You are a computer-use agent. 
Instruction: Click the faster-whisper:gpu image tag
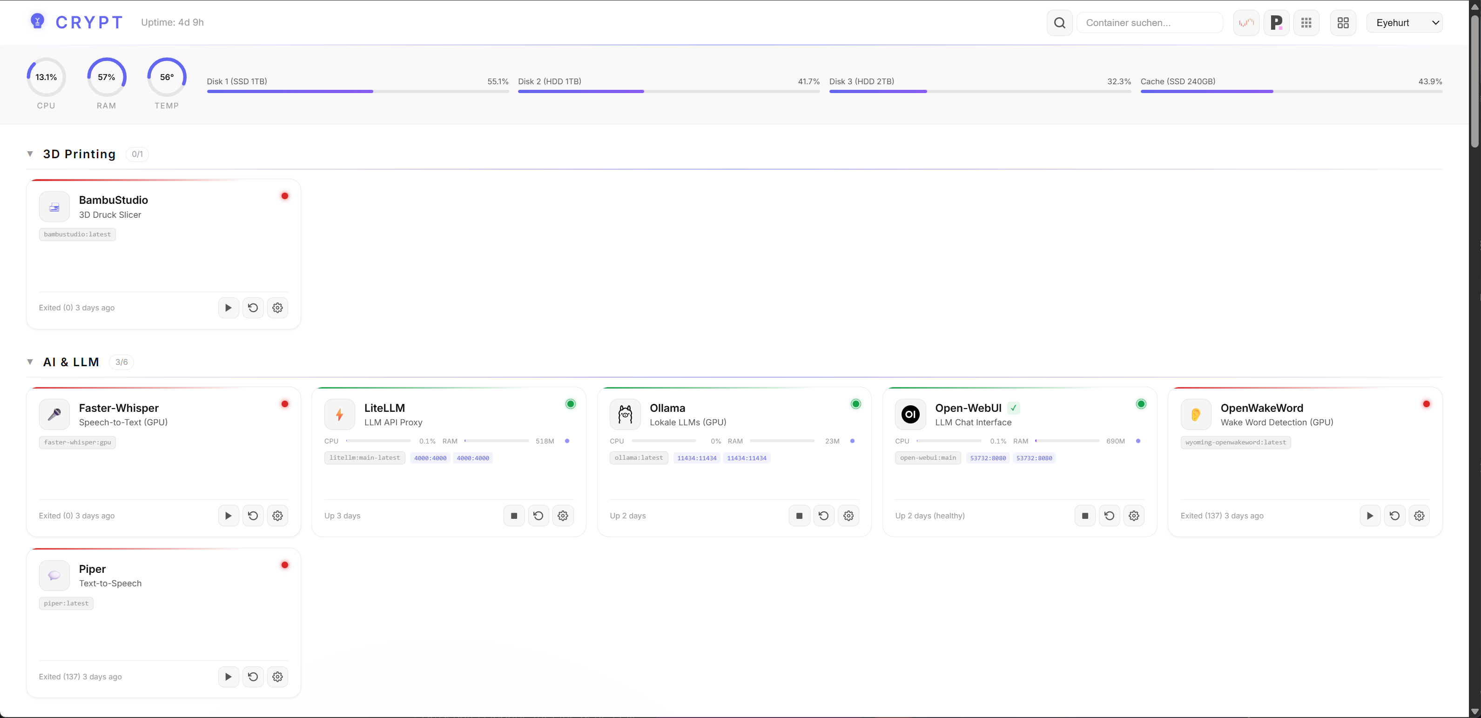click(x=77, y=443)
